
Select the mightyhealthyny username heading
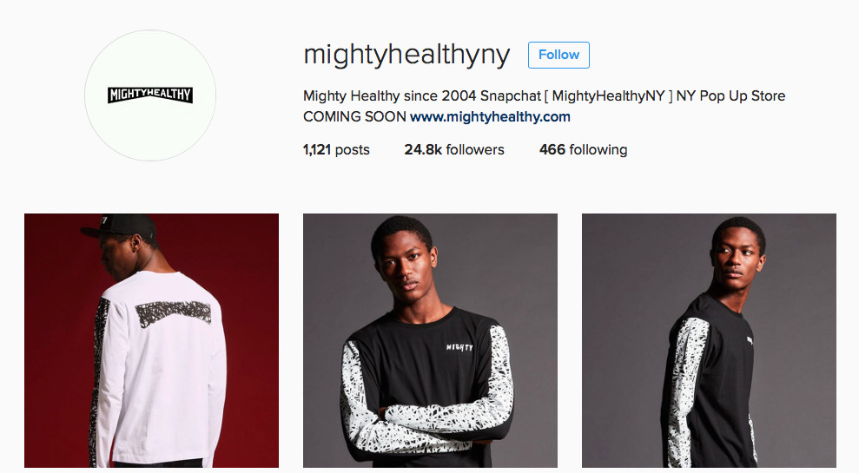[406, 55]
